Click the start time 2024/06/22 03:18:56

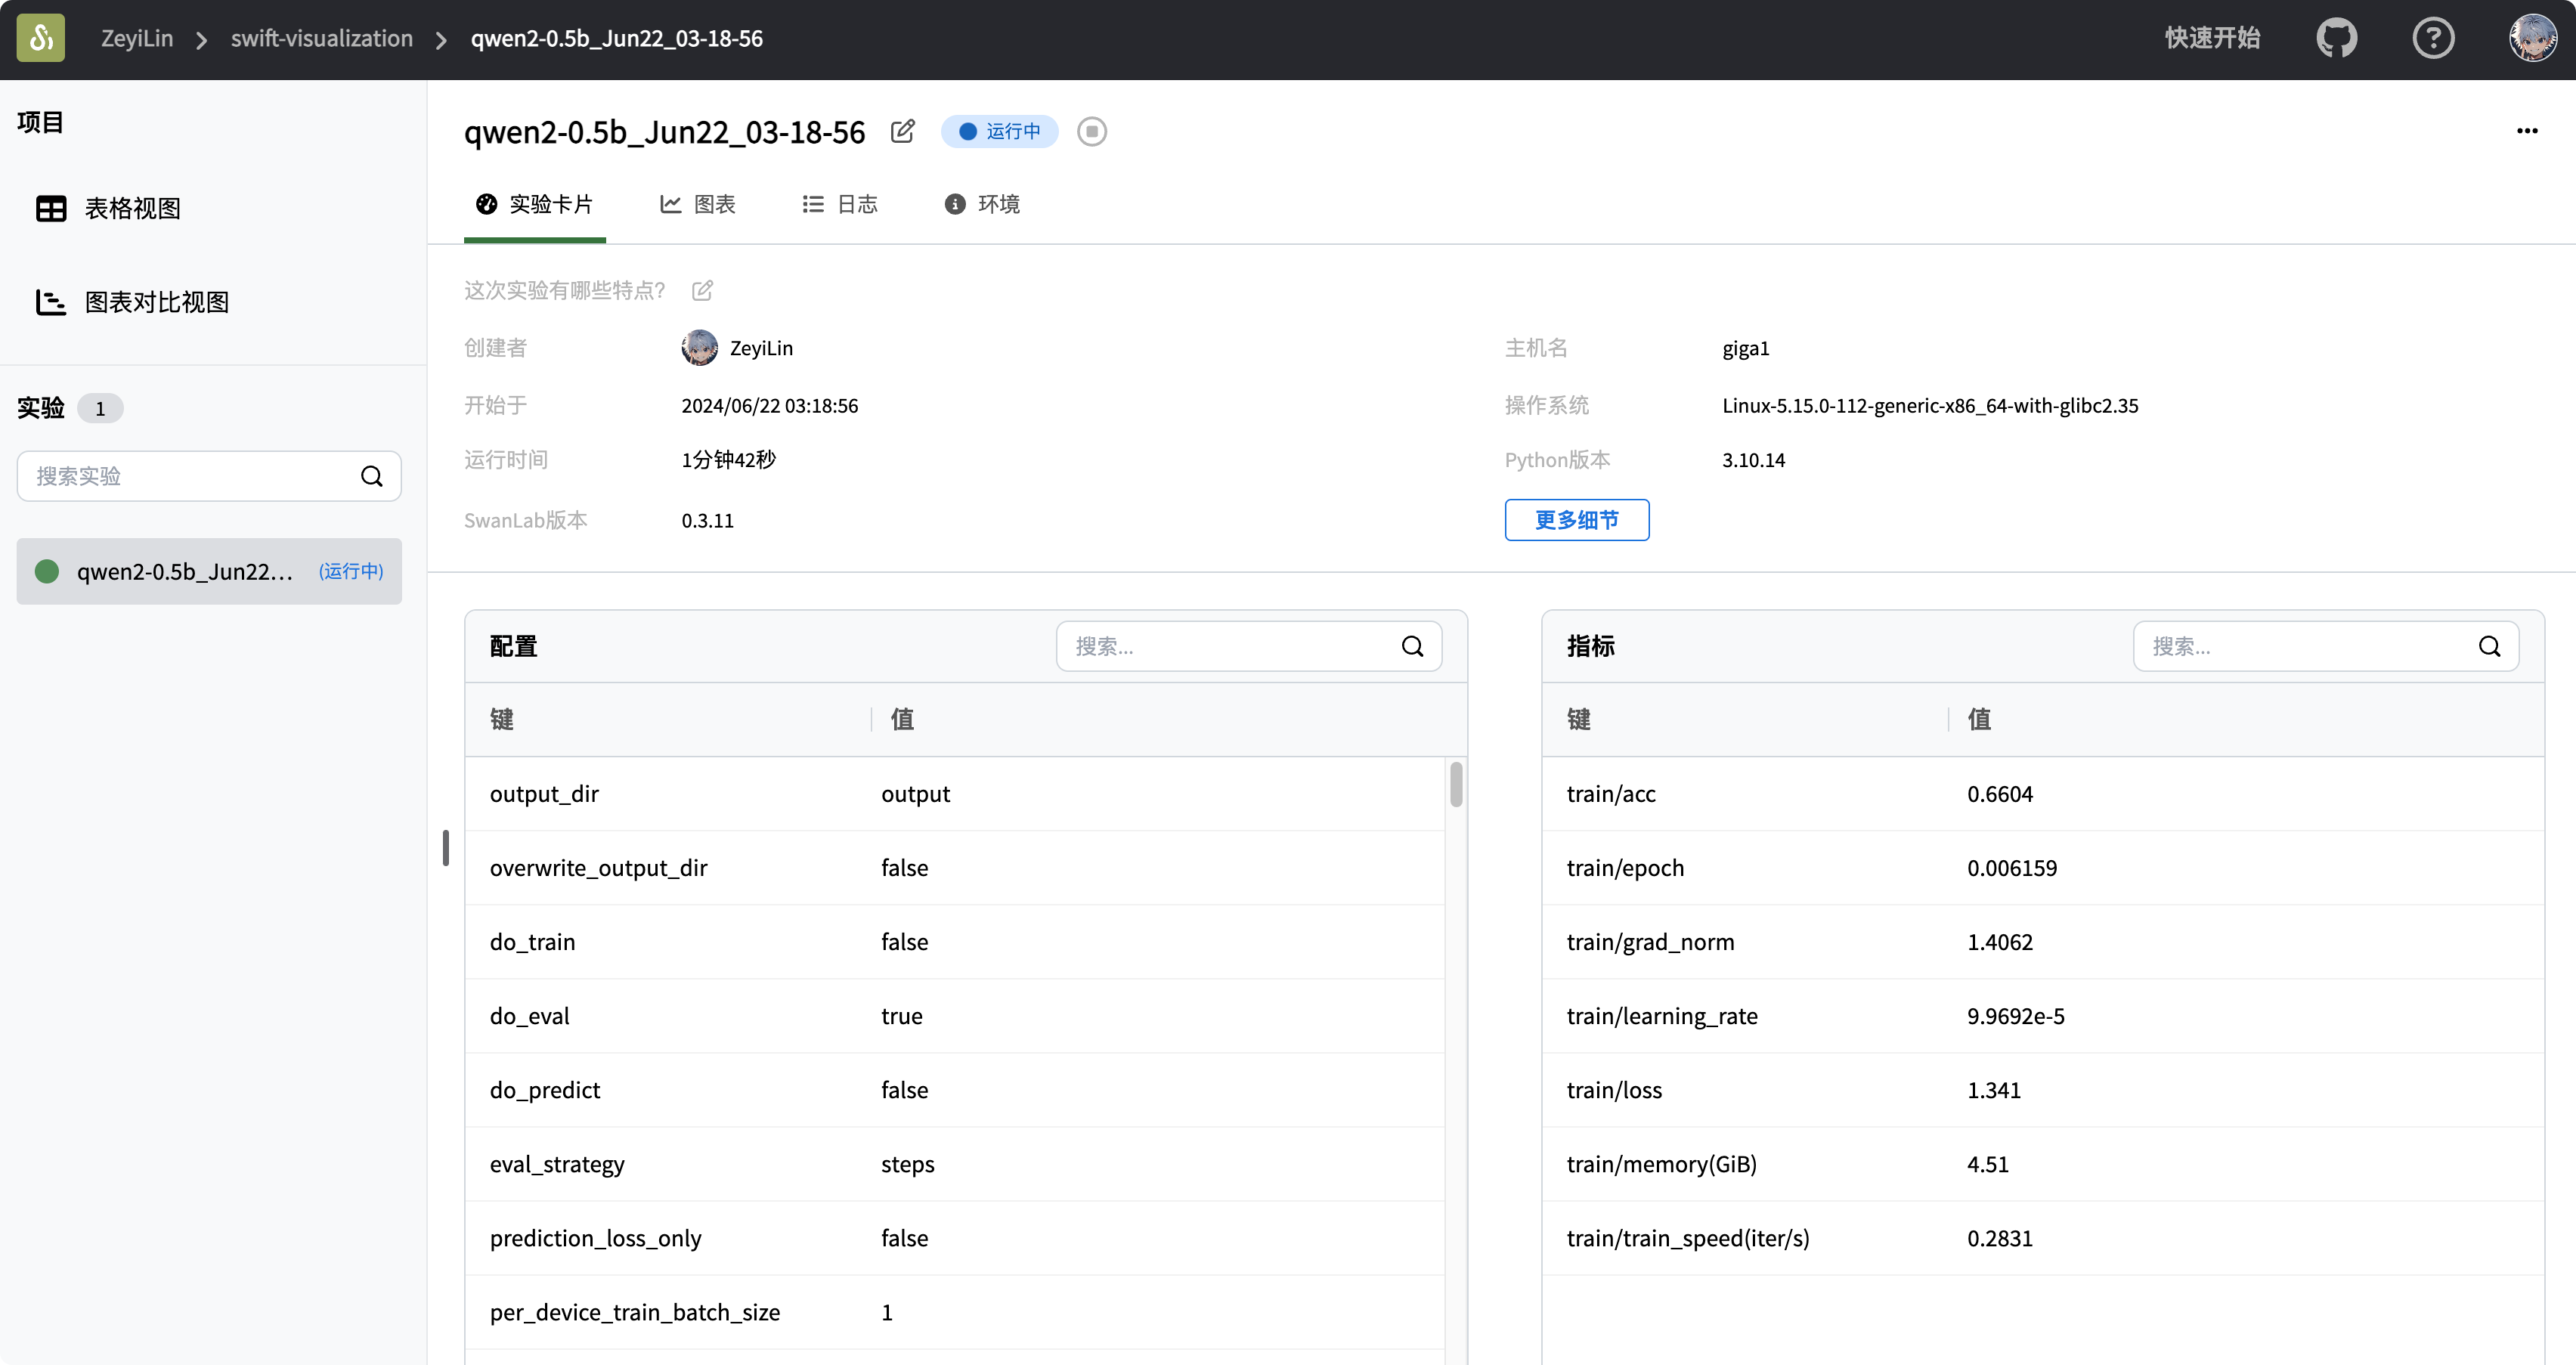[x=770, y=405]
